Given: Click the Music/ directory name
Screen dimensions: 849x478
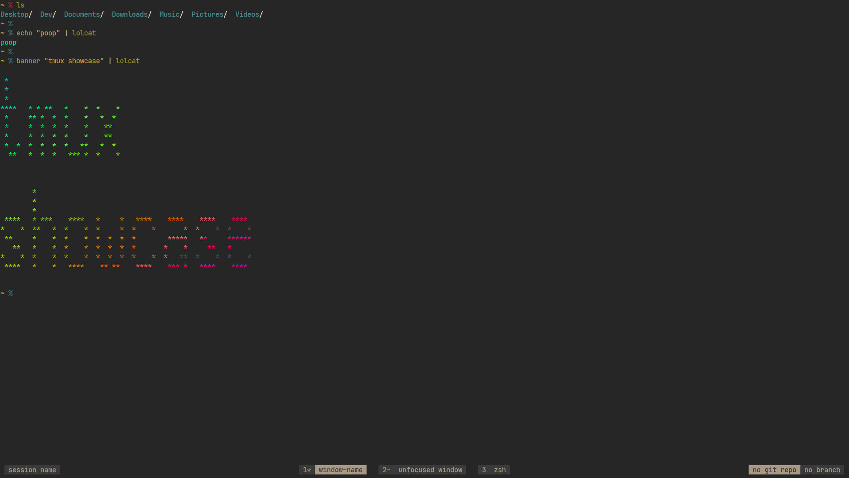Looking at the screenshot, I should (x=172, y=15).
